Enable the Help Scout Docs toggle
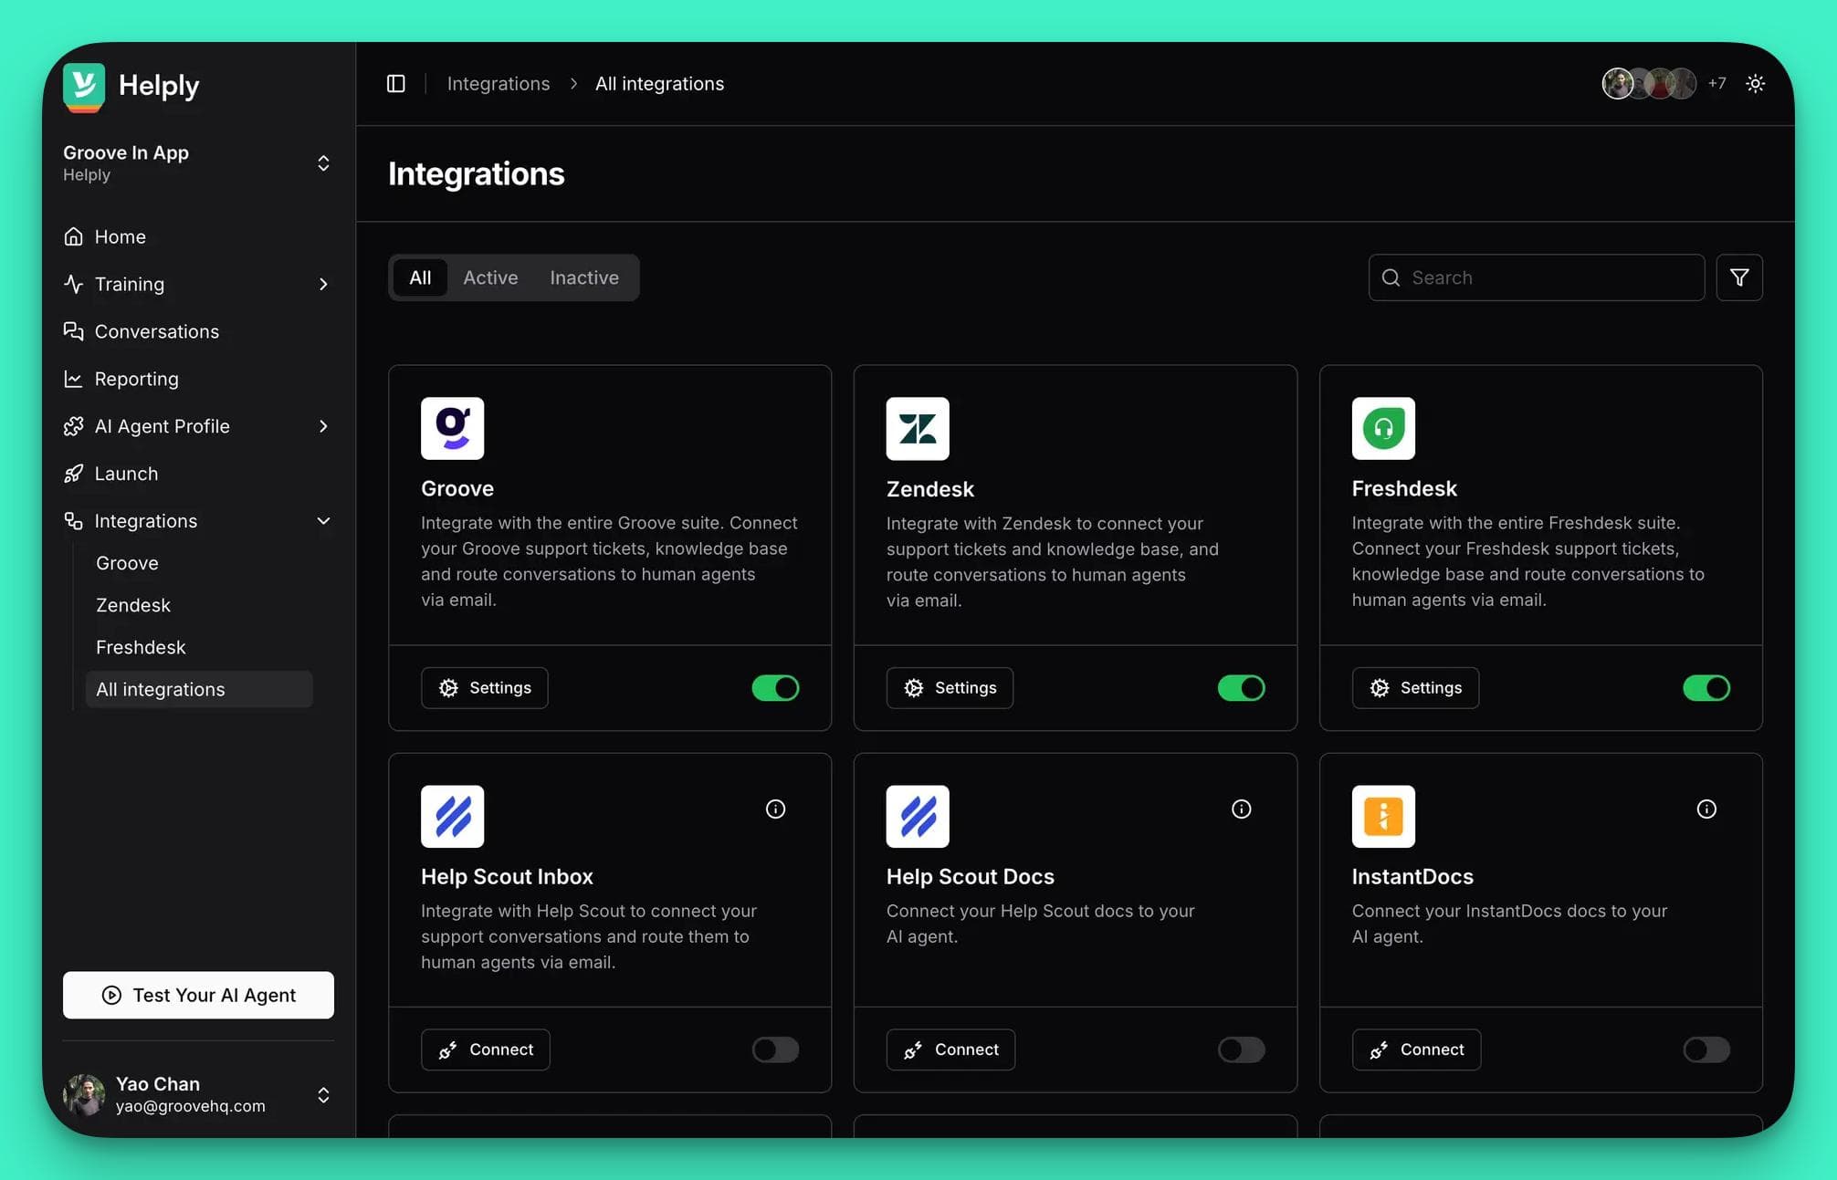 [1241, 1049]
